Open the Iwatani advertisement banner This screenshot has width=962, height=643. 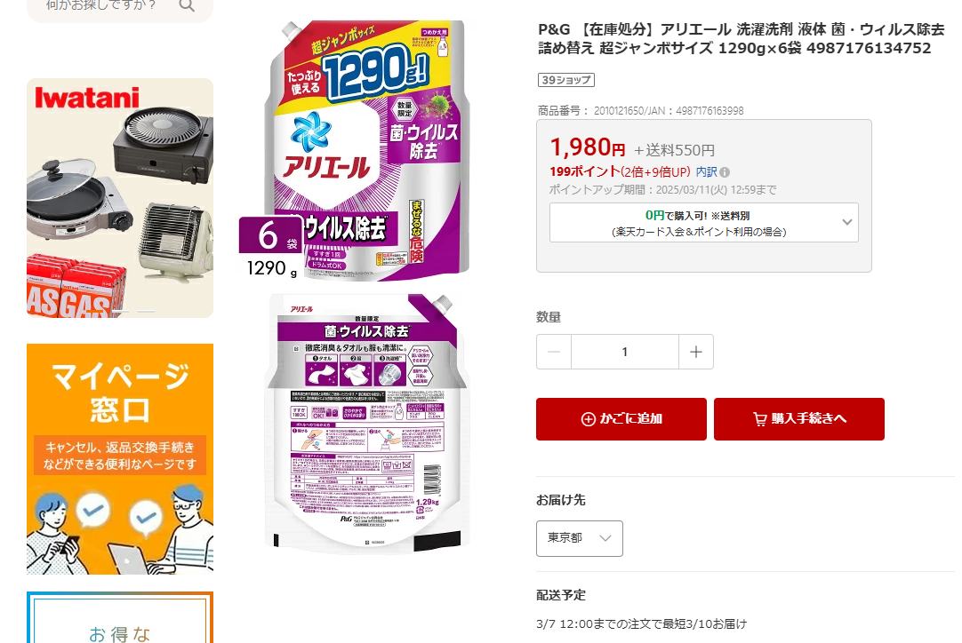pos(120,197)
